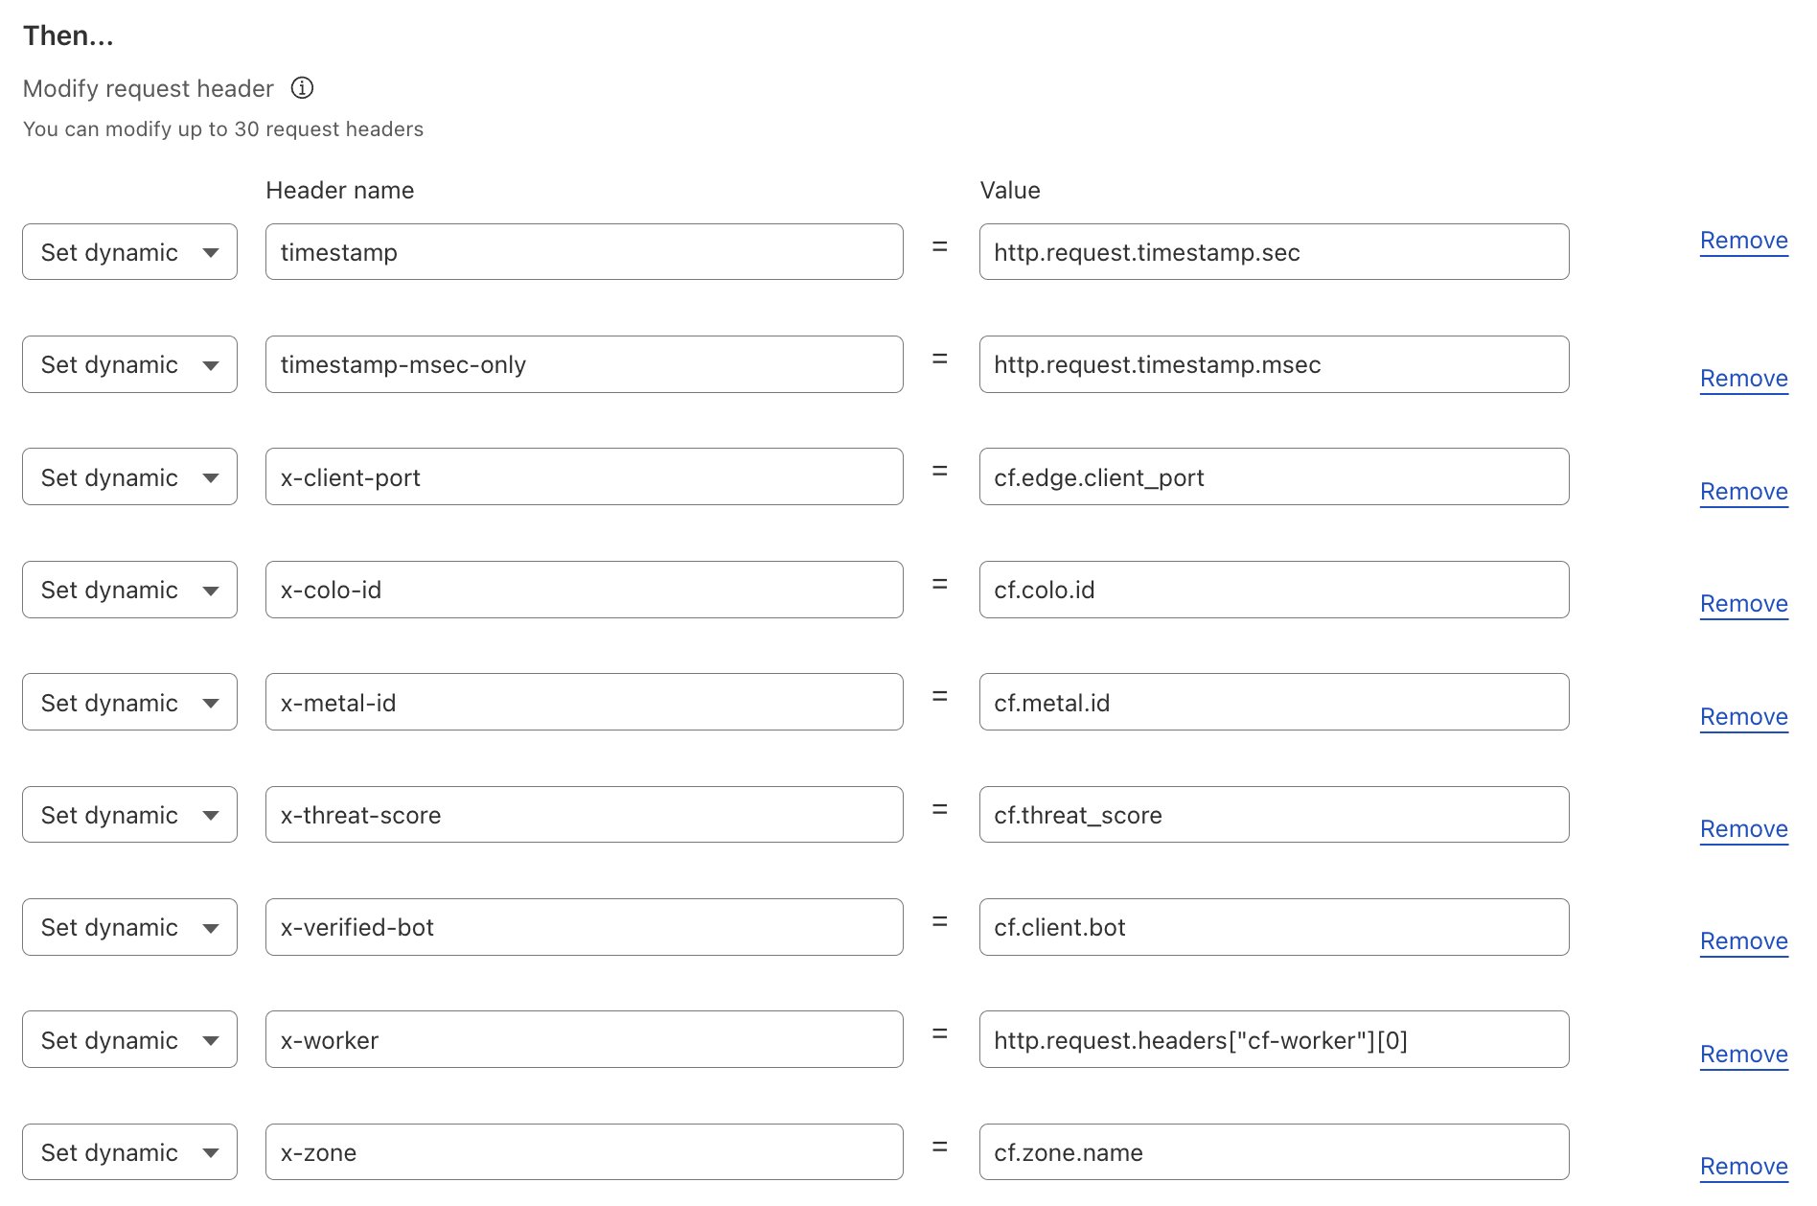Remove the x-colo-id header rule
Screen dimensions: 1817x1206
tap(1743, 604)
